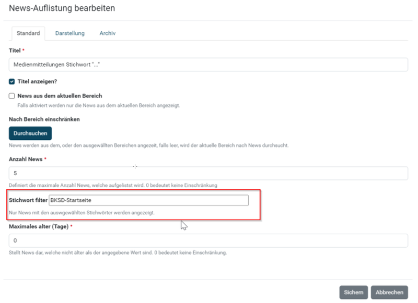
Task: Save changes with the Sichern button
Action: pos(354,293)
